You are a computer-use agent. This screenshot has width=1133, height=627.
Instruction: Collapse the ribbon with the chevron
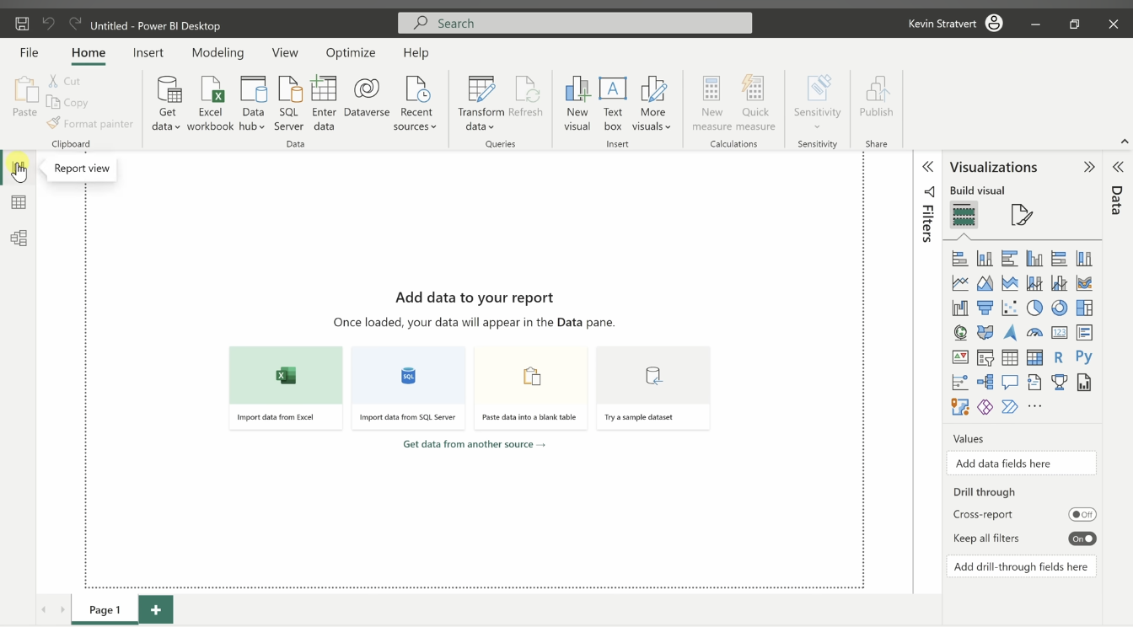(x=1124, y=142)
